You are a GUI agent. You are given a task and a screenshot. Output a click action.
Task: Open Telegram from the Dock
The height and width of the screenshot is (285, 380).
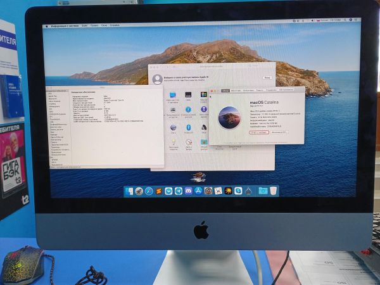click(x=179, y=191)
